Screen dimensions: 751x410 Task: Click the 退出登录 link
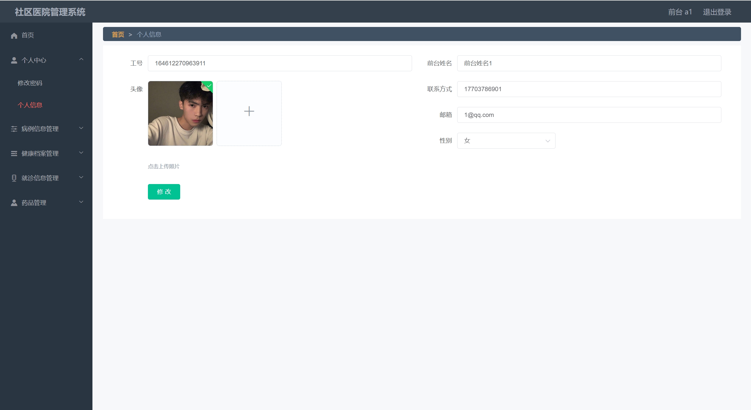pyautogui.click(x=717, y=12)
